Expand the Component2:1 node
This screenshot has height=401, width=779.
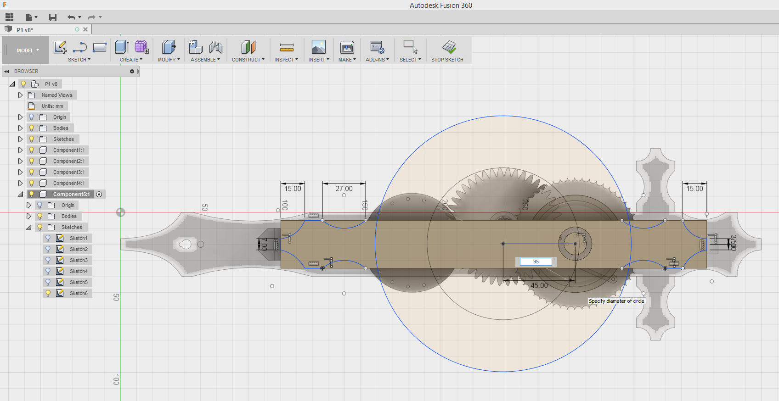(x=20, y=161)
